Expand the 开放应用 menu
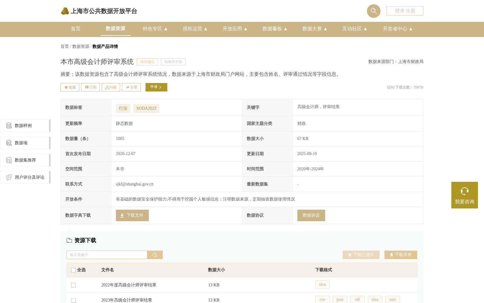Viewport: 484px width, 303px height. 235,29
